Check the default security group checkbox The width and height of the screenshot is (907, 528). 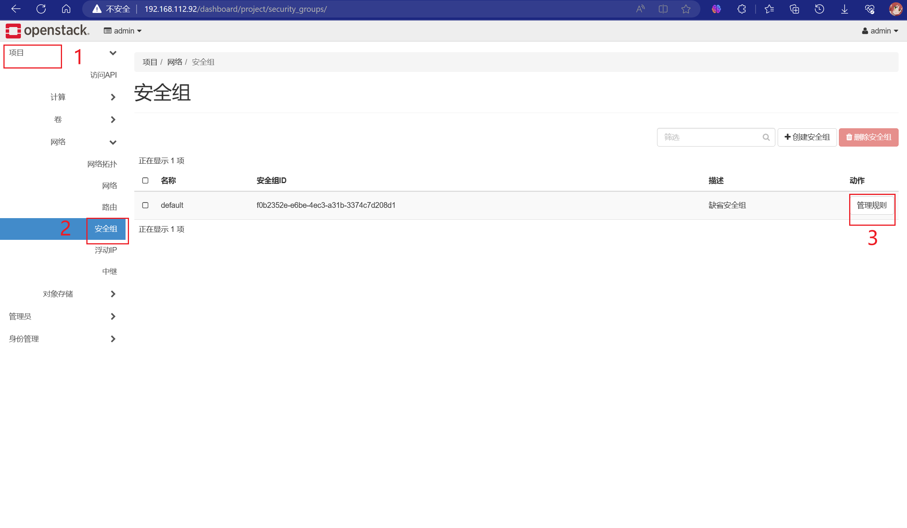click(145, 205)
